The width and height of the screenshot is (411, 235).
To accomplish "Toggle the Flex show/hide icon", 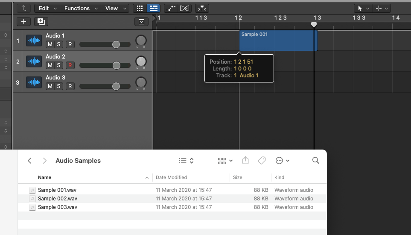I will click(x=185, y=8).
